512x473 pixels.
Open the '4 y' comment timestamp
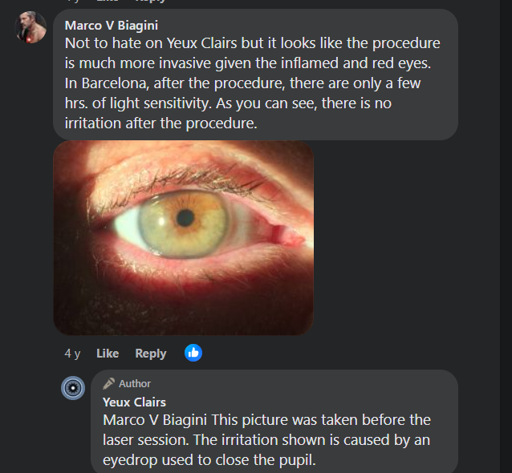click(x=72, y=354)
